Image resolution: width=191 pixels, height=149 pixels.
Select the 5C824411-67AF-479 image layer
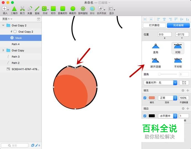click(x=21, y=69)
